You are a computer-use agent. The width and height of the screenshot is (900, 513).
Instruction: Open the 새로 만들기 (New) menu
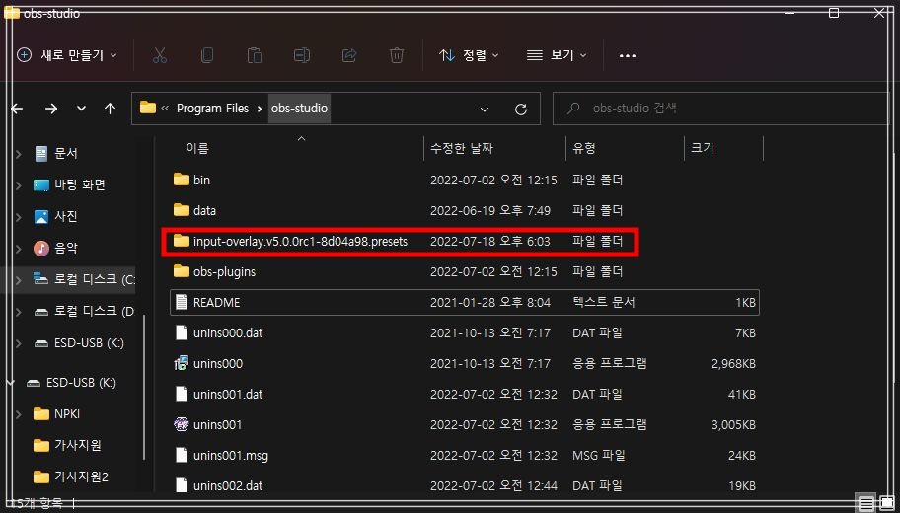tap(67, 55)
